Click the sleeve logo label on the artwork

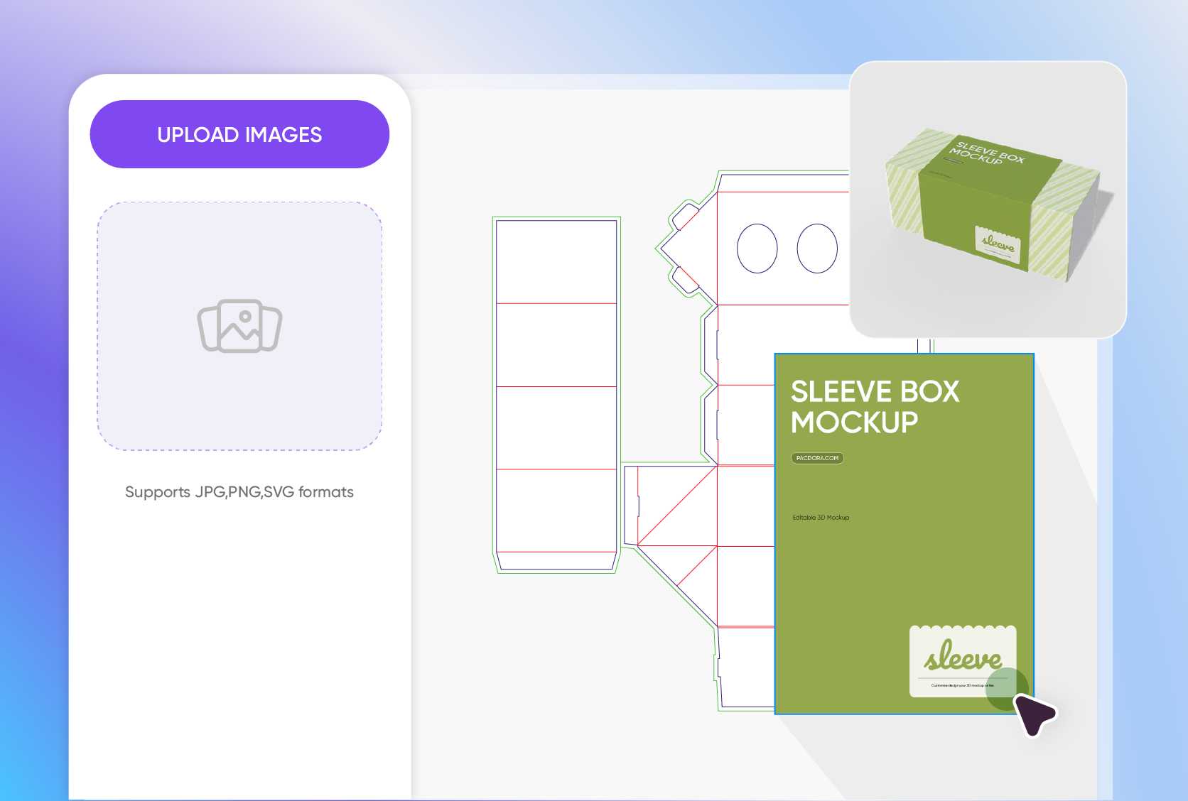[963, 660]
